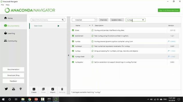Click the base (root) play arrow

(x=58, y=26)
